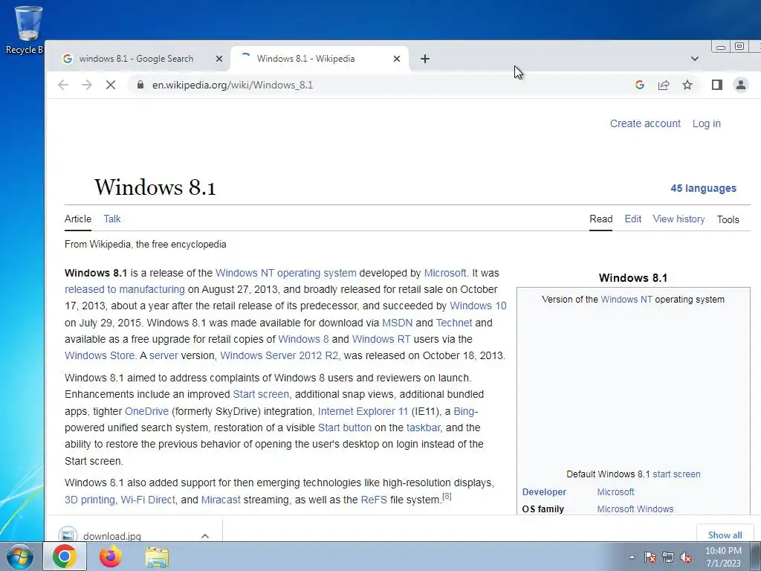The image size is (761, 571).
Task: Open the Windows Start orb
Action: pyautogui.click(x=20, y=556)
